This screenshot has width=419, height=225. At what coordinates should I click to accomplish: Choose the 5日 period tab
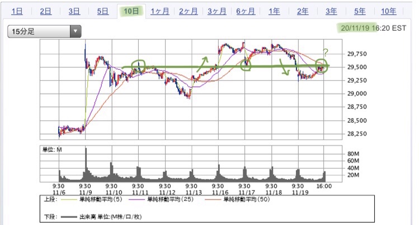click(102, 11)
